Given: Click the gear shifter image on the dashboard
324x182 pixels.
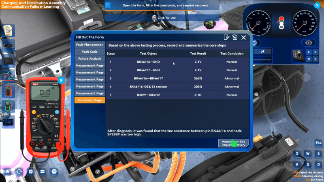Looking at the screenshot, I should 299,56.
